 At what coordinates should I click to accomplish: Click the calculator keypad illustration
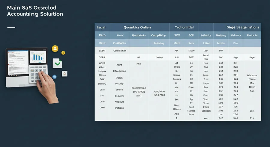[38, 74]
